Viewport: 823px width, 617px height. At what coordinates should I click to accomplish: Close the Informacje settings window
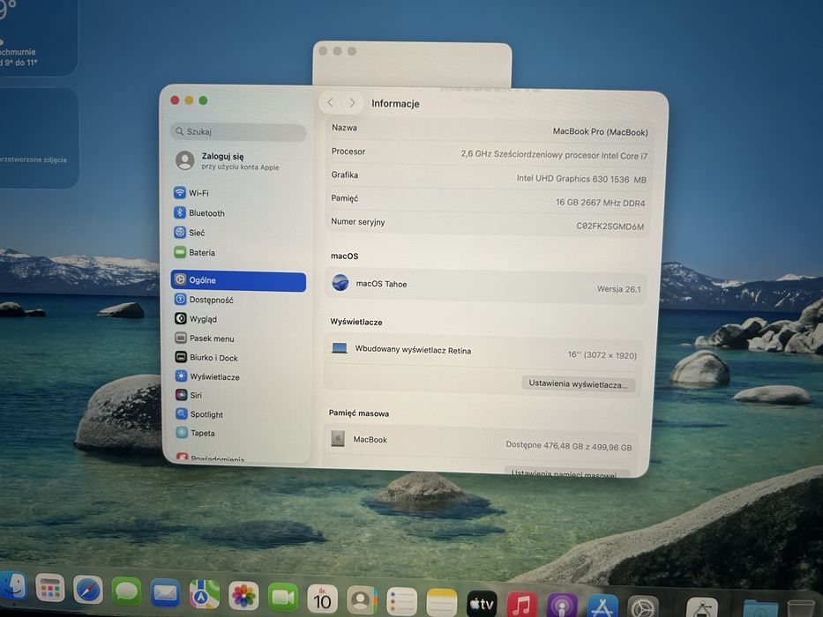point(176,100)
